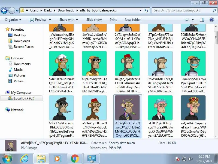
Task: Open Pictures library
Action: 20,75
